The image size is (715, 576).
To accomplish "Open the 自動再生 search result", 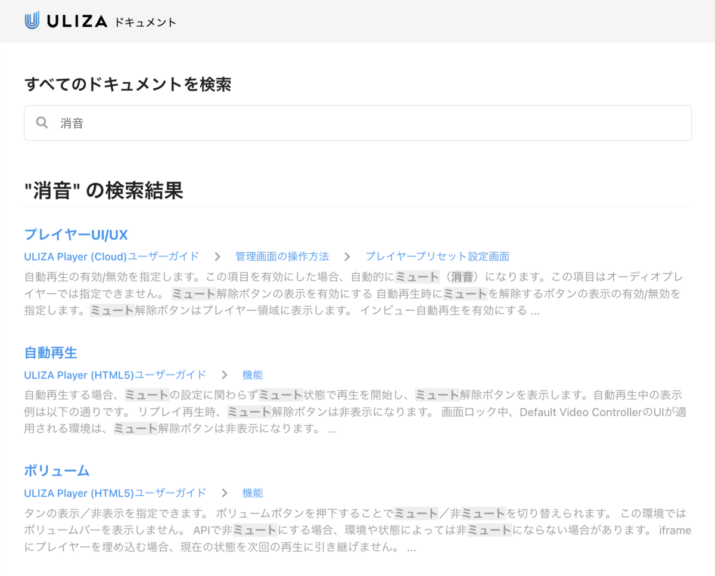I will pos(51,352).
